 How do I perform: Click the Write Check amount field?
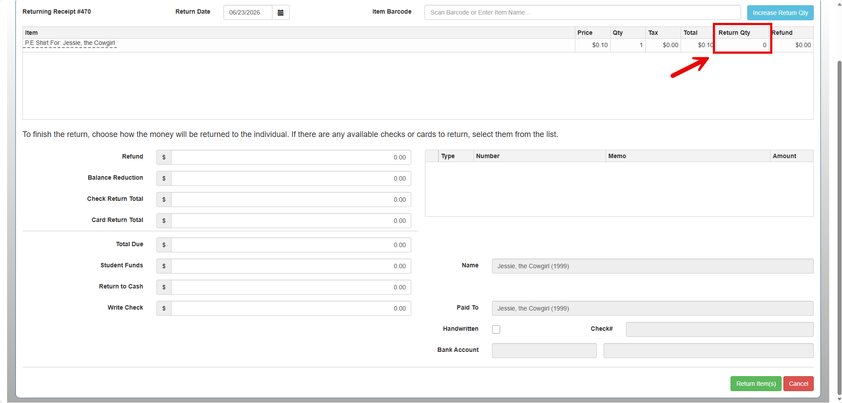coord(291,308)
